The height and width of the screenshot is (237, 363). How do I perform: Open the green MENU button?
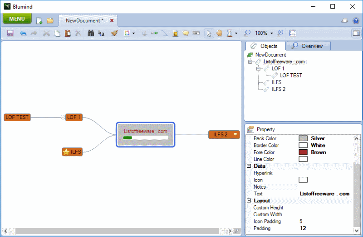point(17,19)
